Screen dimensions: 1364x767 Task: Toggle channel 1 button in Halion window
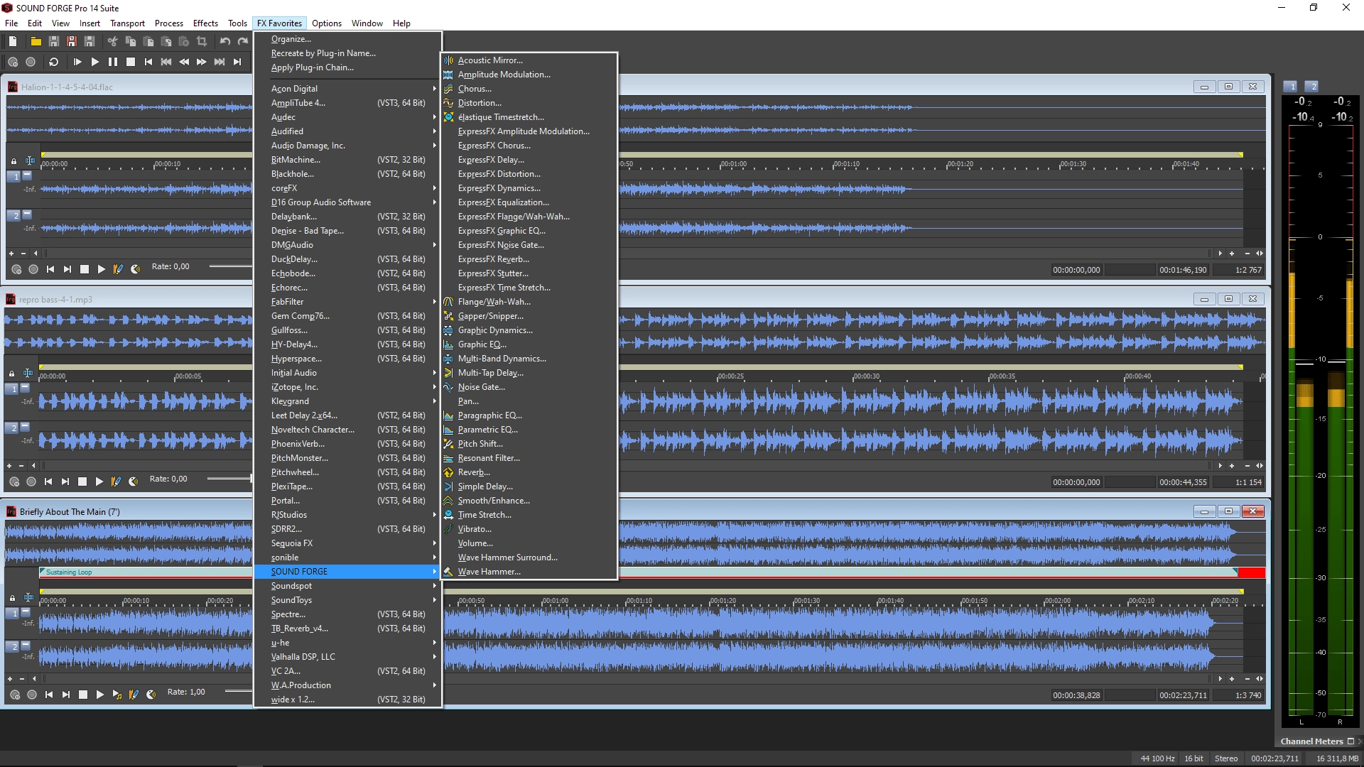13,176
